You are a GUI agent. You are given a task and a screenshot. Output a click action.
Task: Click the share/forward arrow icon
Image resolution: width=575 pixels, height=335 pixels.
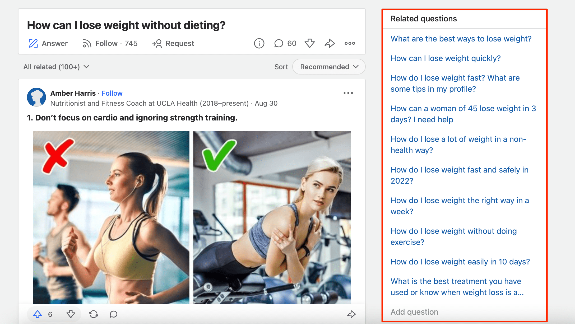[329, 44]
